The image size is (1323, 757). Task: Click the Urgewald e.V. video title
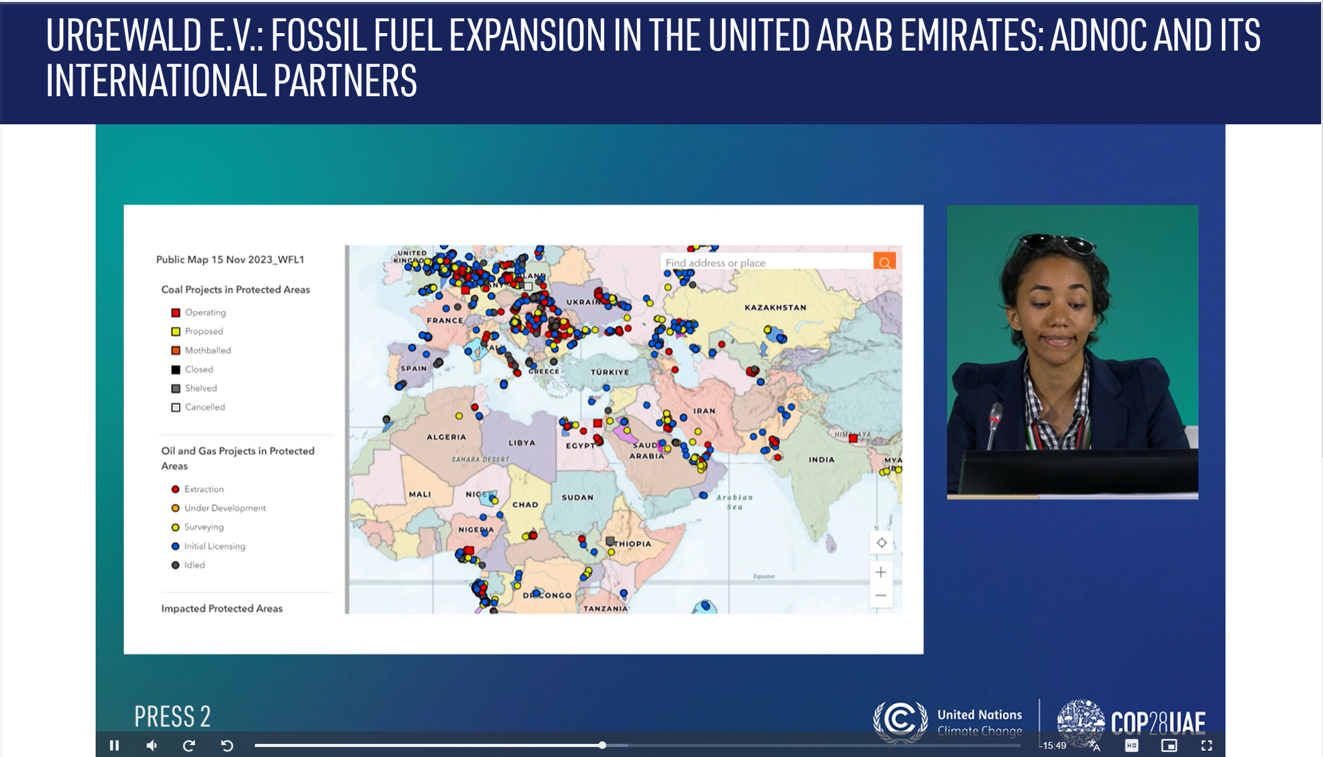tap(653, 57)
